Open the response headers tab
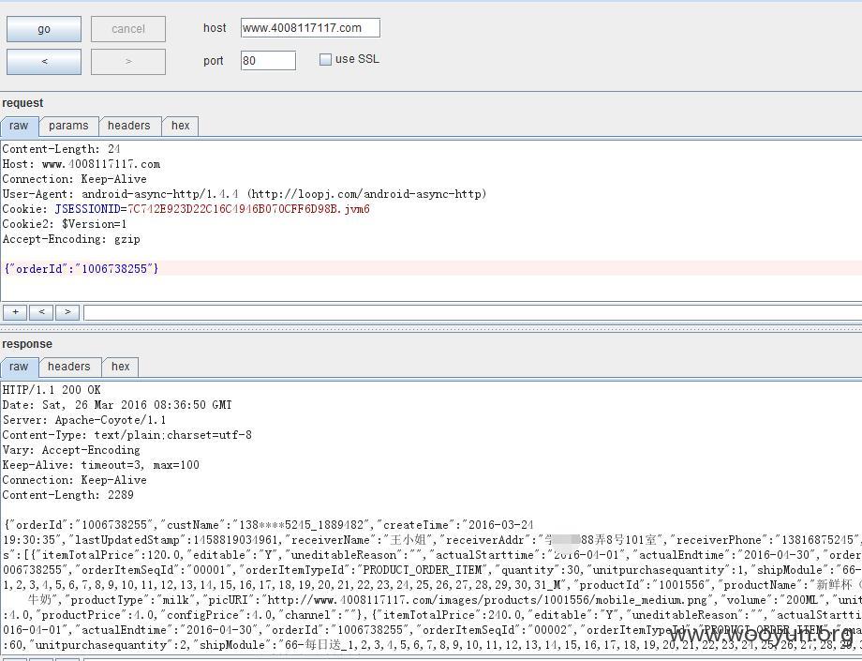The width and height of the screenshot is (862, 661). tap(69, 367)
